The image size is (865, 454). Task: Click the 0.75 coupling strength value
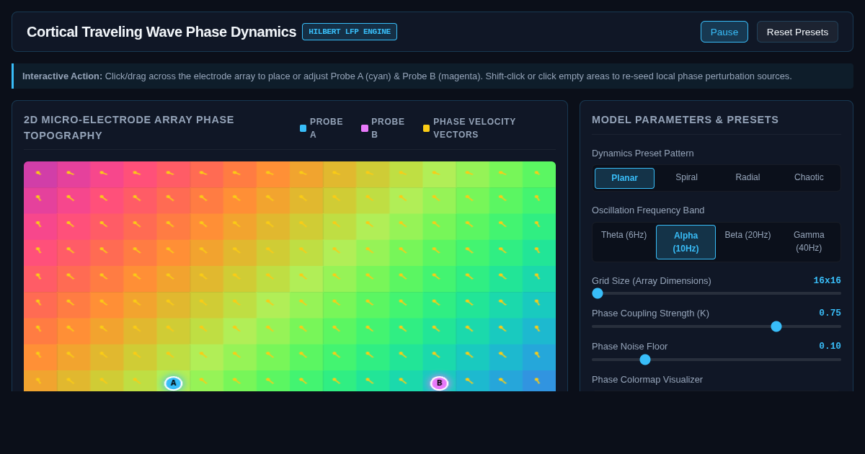pyautogui.click(x=830, y=313)
